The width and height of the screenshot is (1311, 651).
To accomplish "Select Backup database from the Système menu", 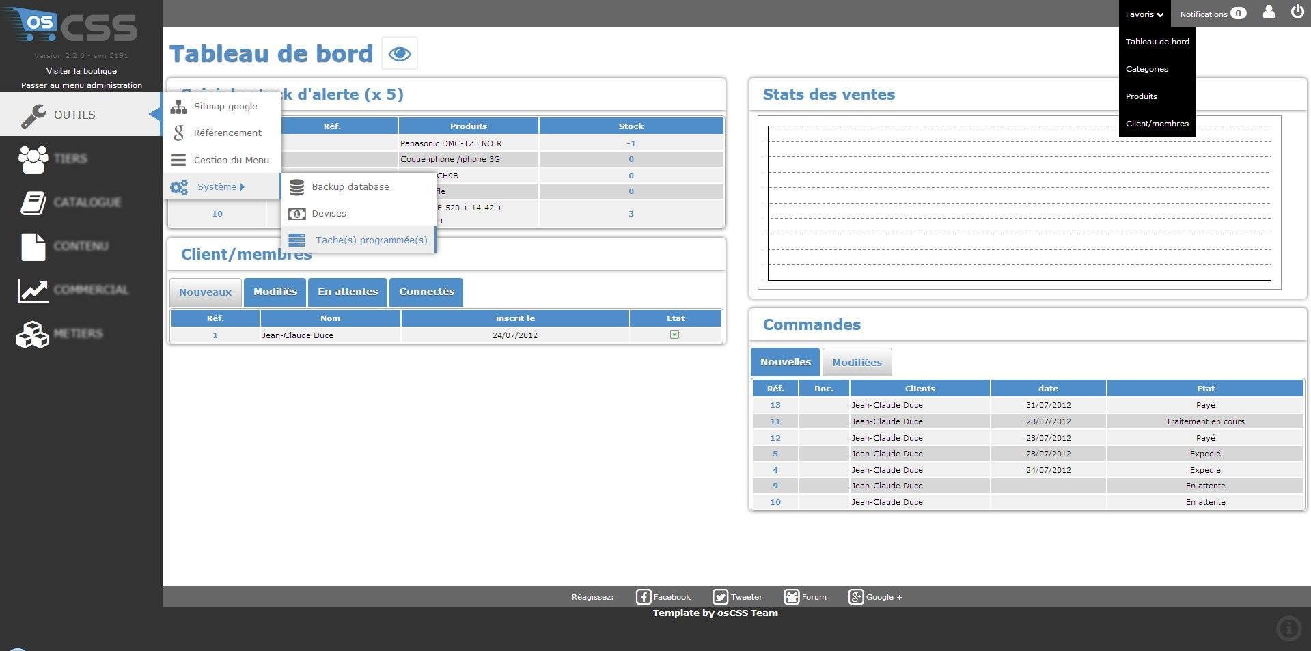I will pos(350,186).
